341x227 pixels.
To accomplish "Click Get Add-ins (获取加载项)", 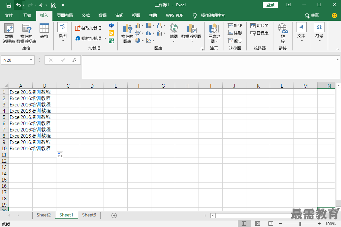I will coord(88,28).
